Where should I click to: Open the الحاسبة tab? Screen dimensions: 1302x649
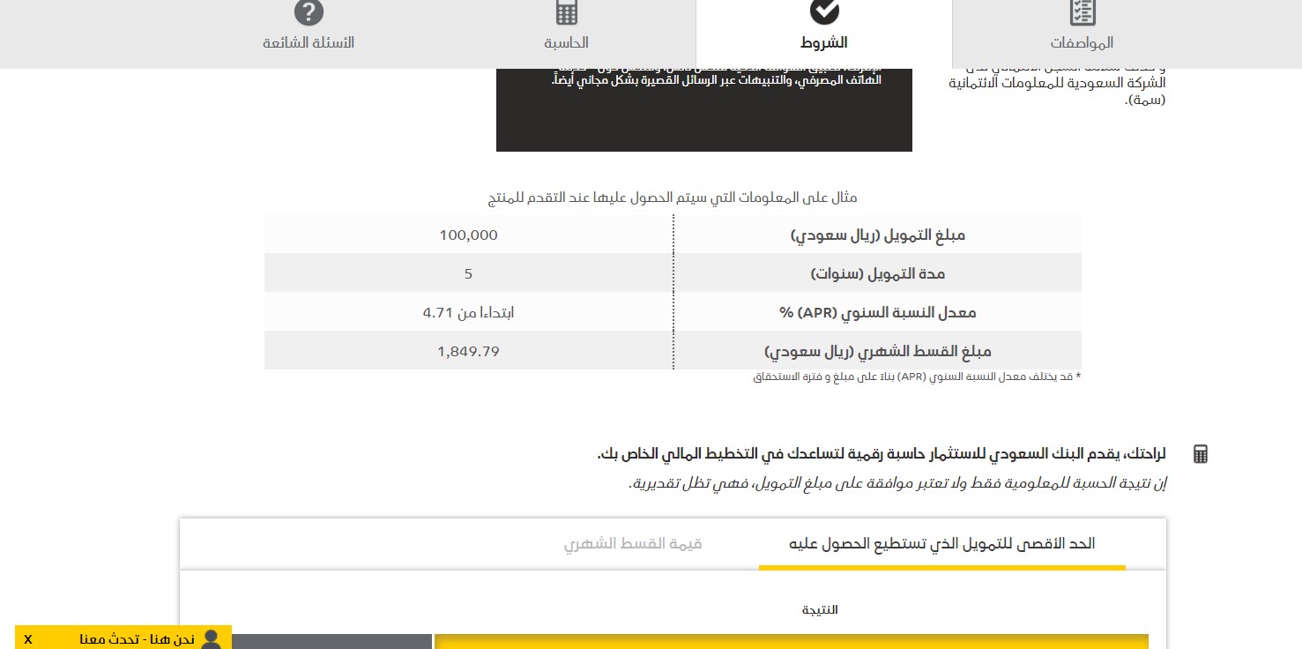[x=566, y=42]
